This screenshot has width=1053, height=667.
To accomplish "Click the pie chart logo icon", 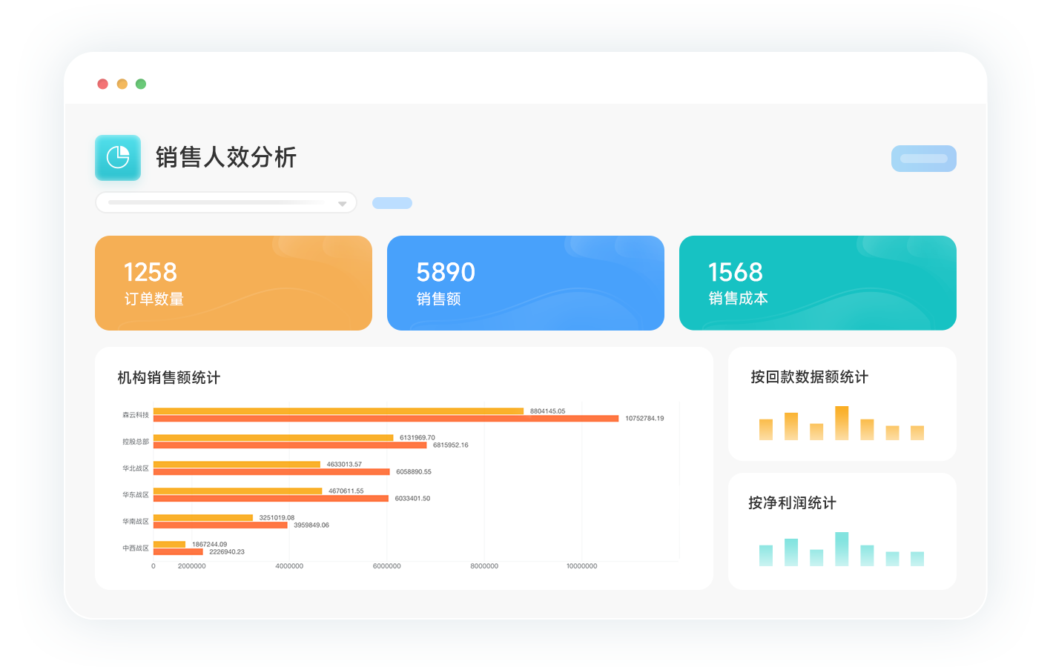I will [118, 157].
